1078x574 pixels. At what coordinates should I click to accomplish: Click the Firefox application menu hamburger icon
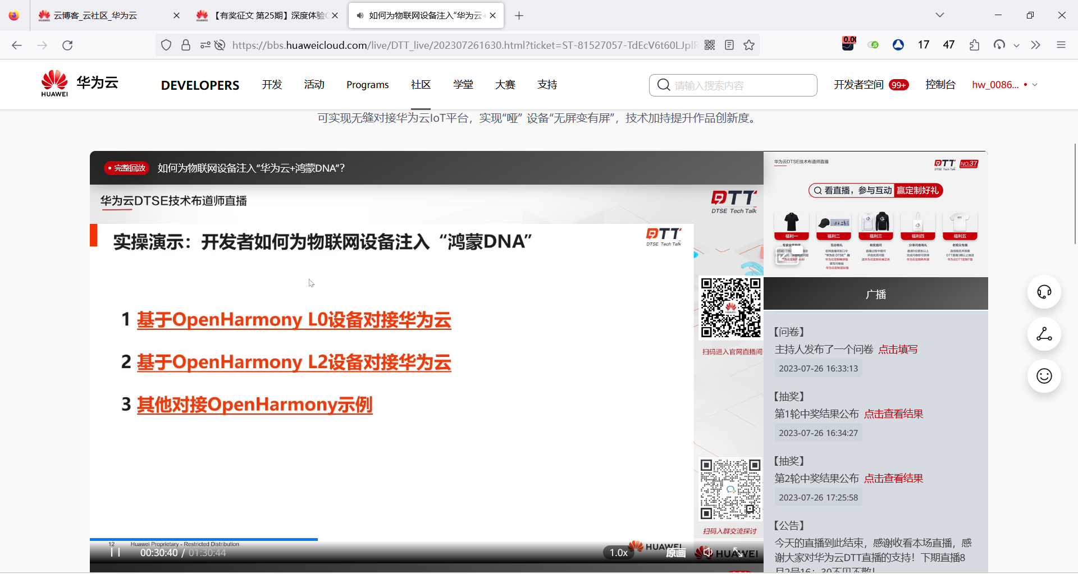[1062, 45]
